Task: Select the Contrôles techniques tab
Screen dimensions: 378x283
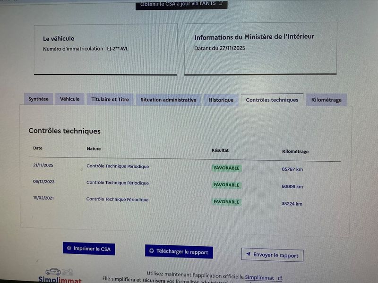Action: click(x=272, y=100)
